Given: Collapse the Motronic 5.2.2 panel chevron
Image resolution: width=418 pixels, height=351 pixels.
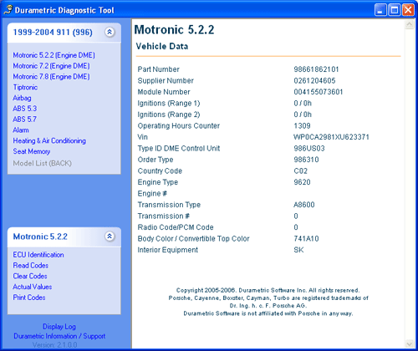Looking at the screenshot, I should pyautogui.click(x=110, y=237).
